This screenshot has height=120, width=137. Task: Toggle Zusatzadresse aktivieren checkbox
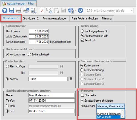(82, 101)
